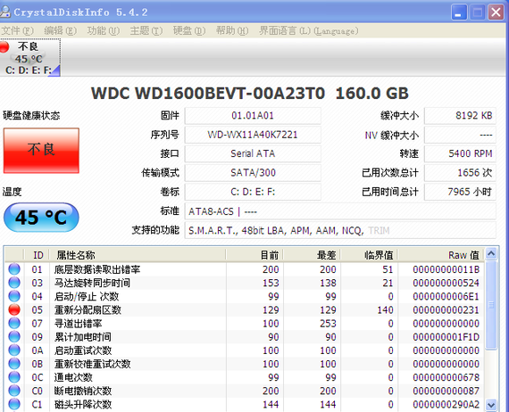Click the 最差 column header

click(312, 255)
